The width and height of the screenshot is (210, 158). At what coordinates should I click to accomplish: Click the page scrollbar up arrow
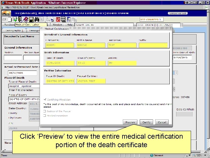pyautogui.click(x=208, y=11)
